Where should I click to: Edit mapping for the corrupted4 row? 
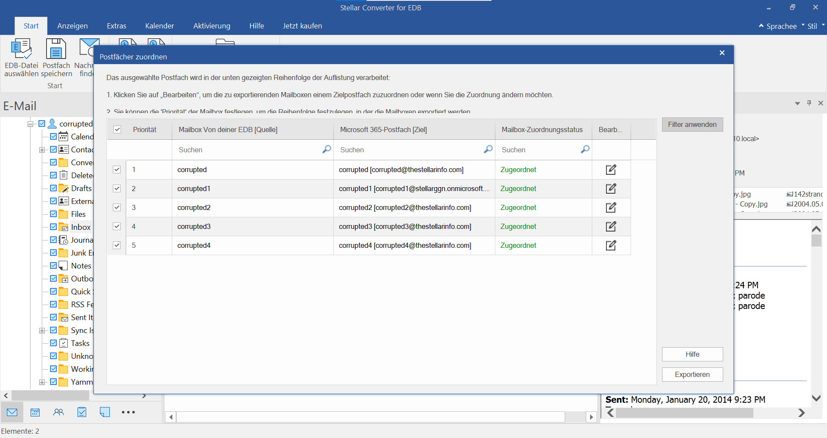(x=611, y=245)
